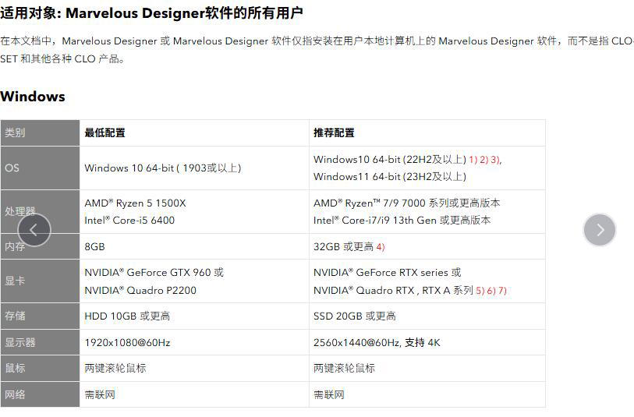Select "AMD Ryzen 5 1500X" text

point(135,203)
